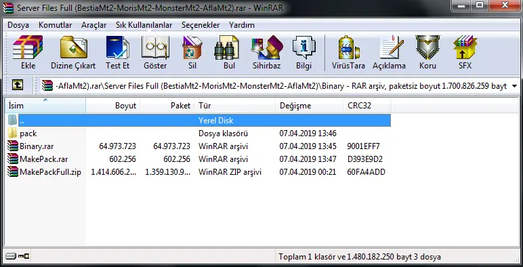
Task: Click the Dizine Çıkart extract icon
Action: click(73, 47)
